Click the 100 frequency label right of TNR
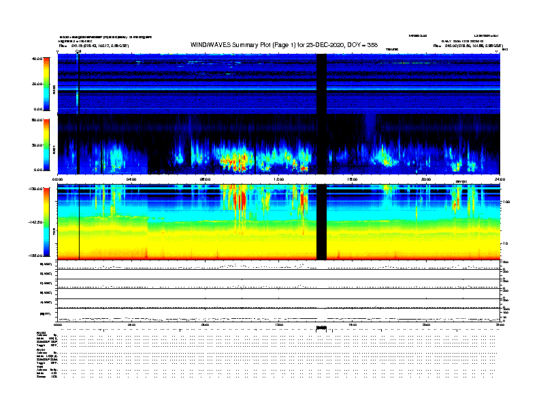539x417 pixels. pyautogui.click(x=506, y=202)
